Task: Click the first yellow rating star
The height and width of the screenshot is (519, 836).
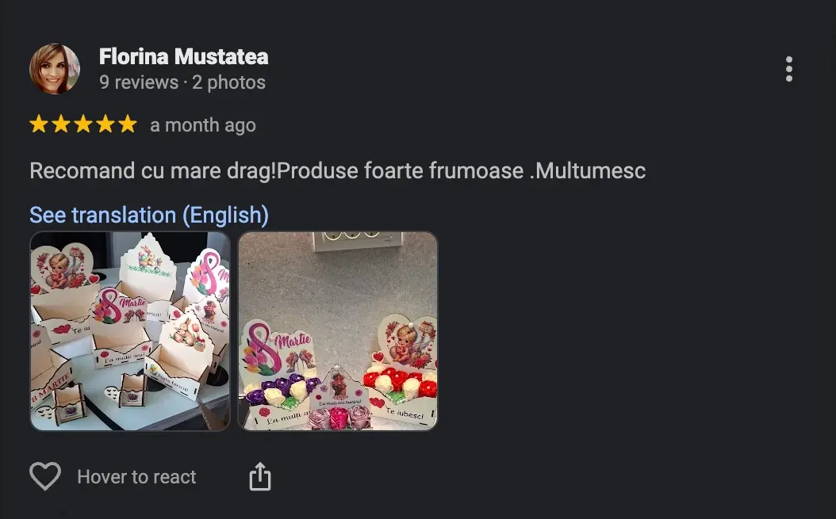Action: pos(38,124)
